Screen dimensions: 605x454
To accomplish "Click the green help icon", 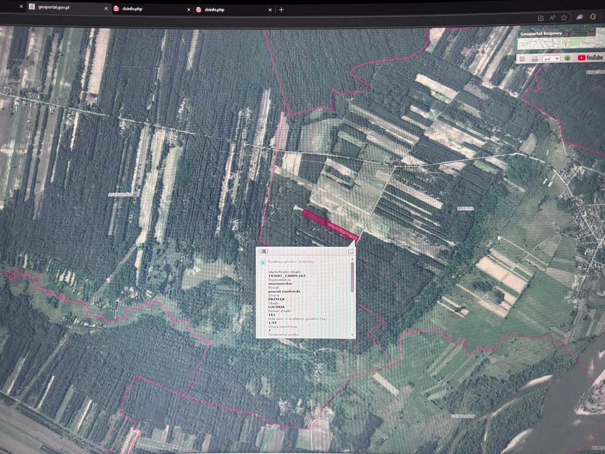I will pos(567,58).
